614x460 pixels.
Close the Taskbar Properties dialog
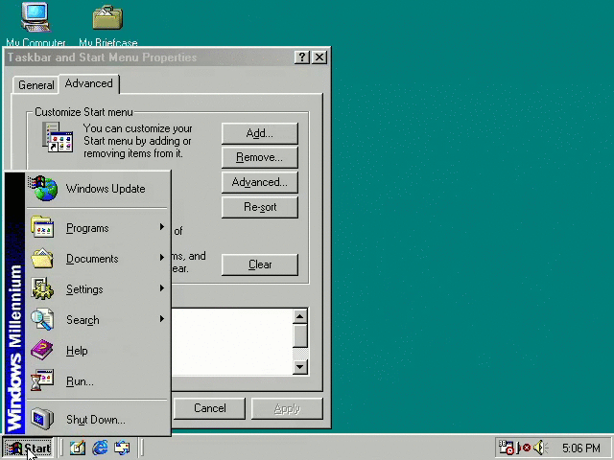319,57
